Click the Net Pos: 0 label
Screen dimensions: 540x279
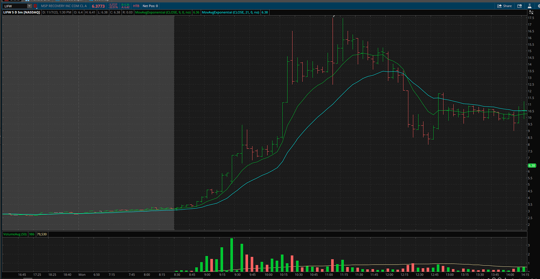[x=150, y=6]
